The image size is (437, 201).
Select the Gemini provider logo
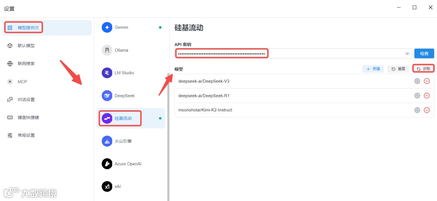tap(107, 27)
